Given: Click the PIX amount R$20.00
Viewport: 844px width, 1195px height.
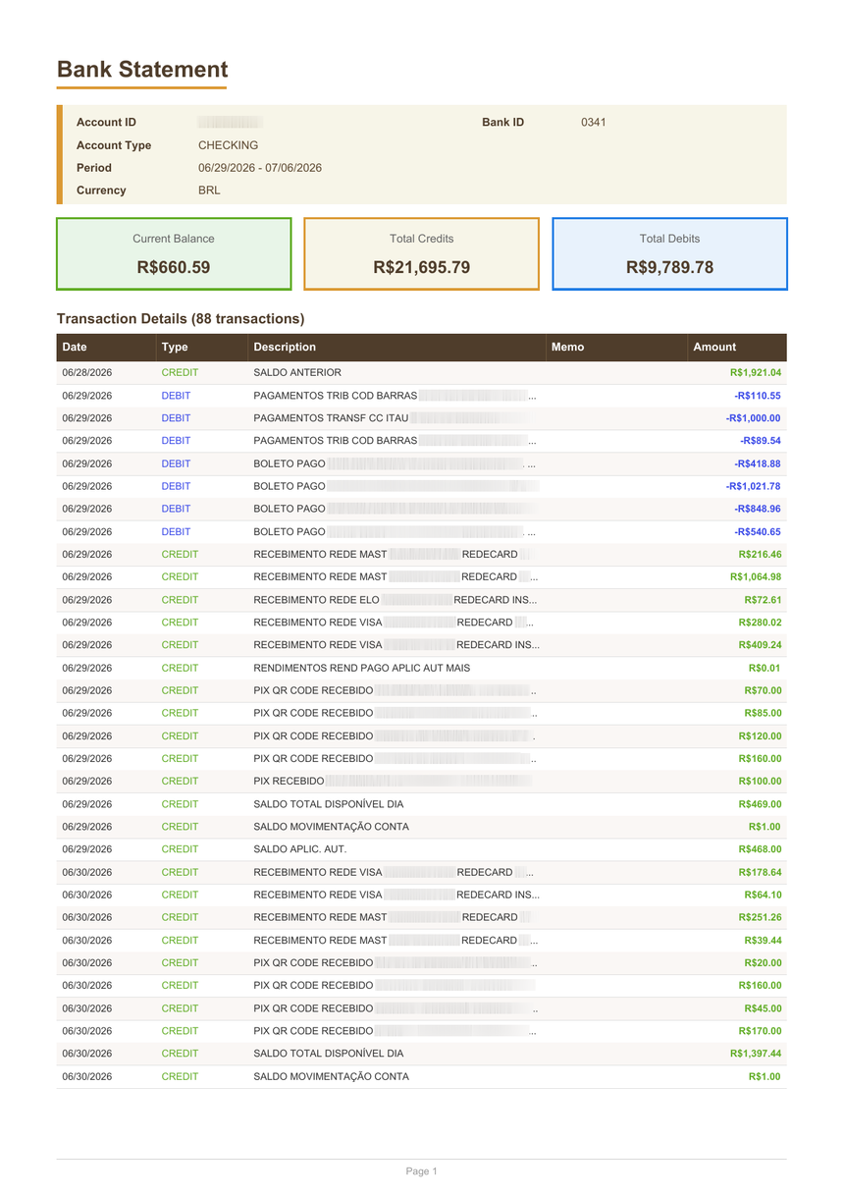Looking at the screenshot, I should click(x=763, y=963).
